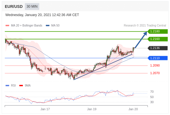The width and height of the screenshot is (170, 115).
Task: Click the 1.2180 resistance price tag
Action: pyautogui.click(x=158, y=32)
